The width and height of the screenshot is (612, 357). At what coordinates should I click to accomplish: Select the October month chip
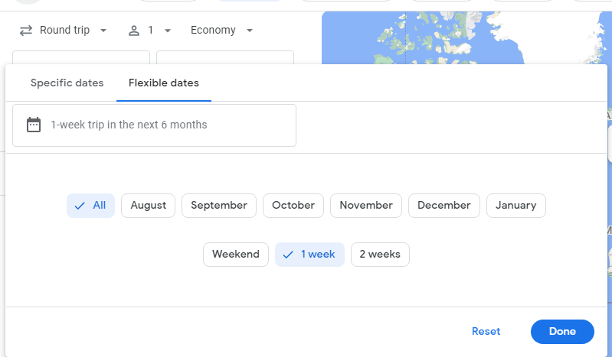pos(293,206)
